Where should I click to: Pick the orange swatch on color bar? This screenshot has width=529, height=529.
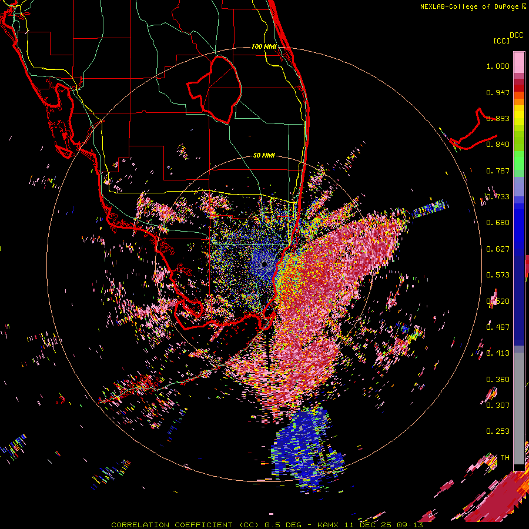click(x=519, y=102)
